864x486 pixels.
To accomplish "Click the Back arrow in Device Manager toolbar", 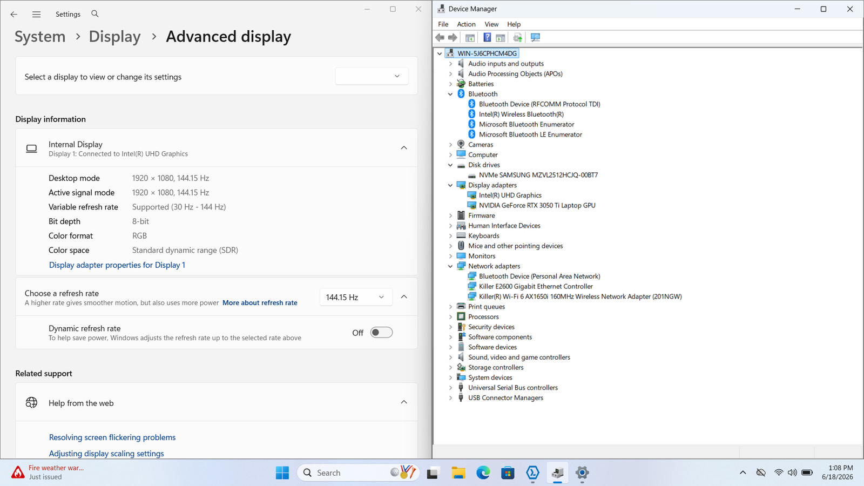I will [440, 37].
